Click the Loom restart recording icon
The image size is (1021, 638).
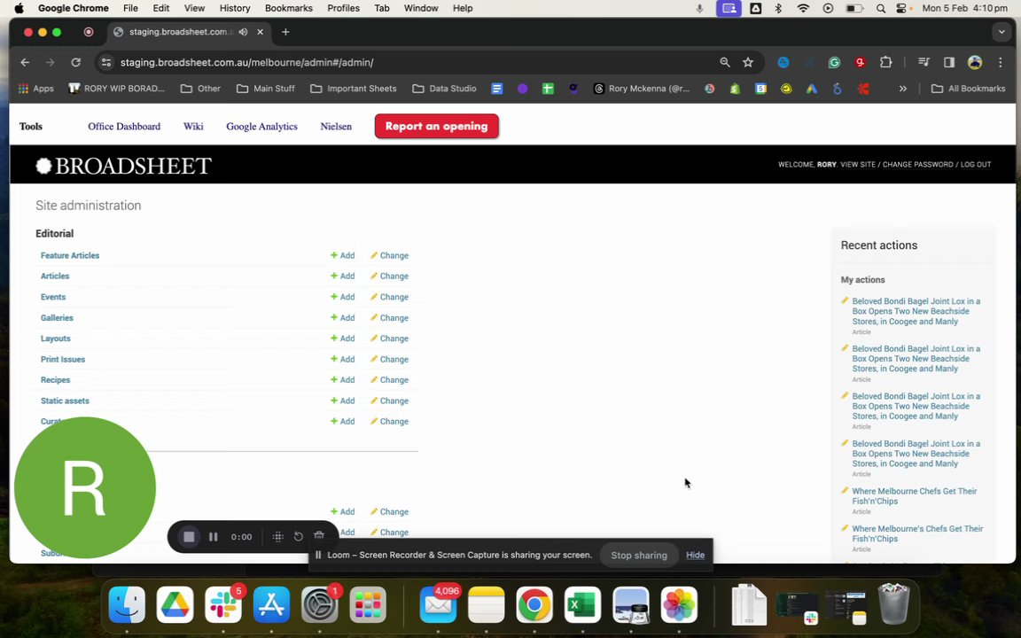298,536
